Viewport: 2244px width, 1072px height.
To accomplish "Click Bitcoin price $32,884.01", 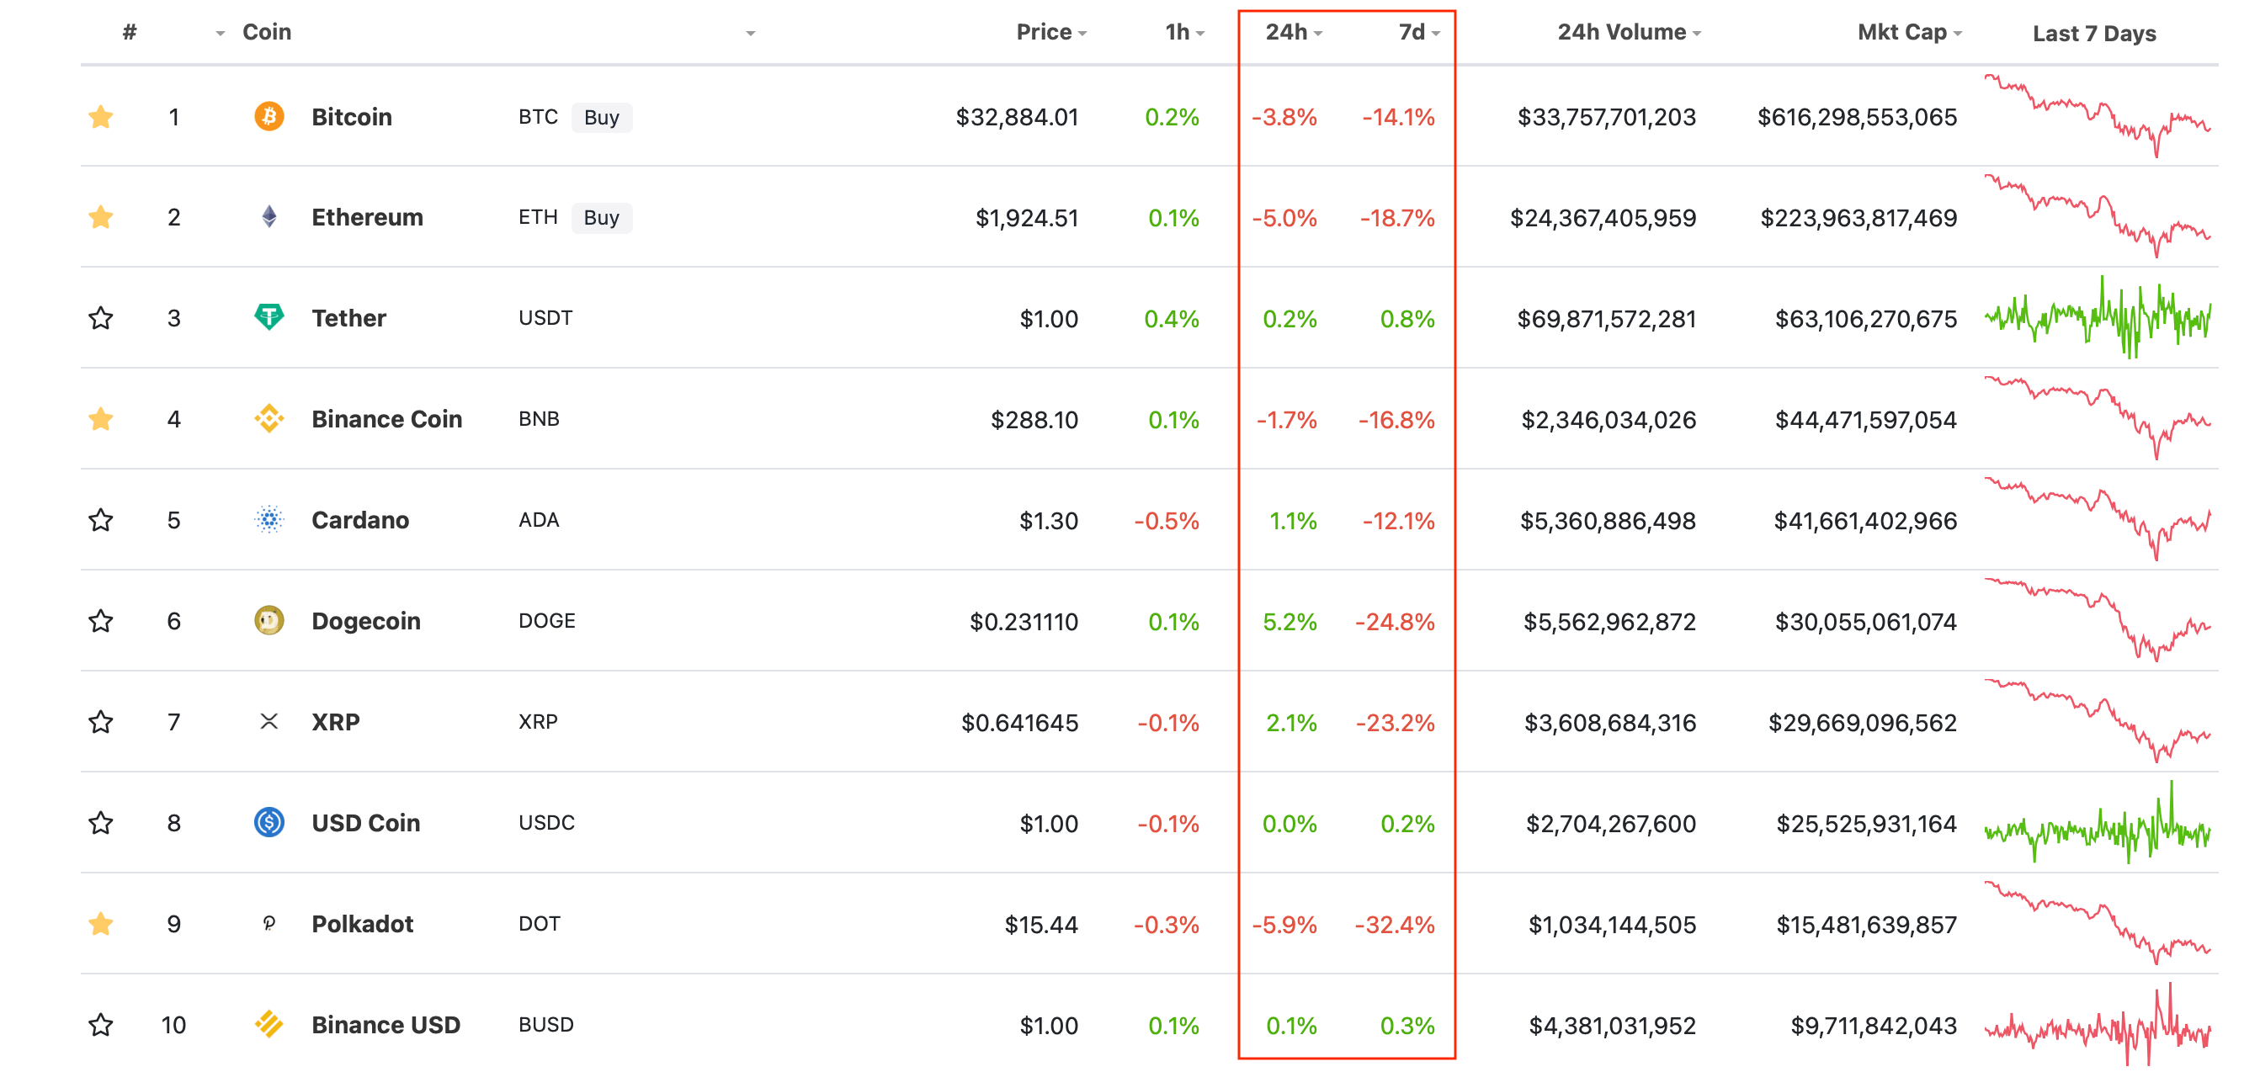I will [x=1017, y=117].
